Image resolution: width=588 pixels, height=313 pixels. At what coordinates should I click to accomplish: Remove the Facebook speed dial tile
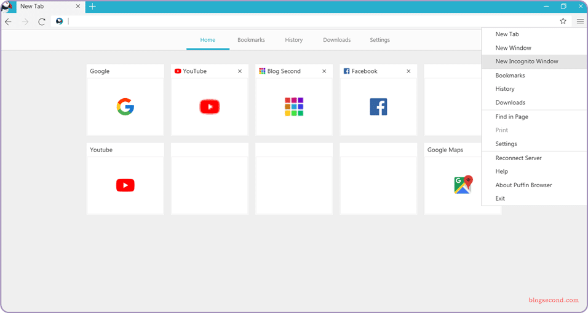click(x=409, y=71)
